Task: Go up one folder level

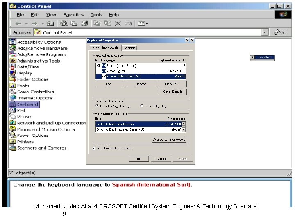Action: [x=50, y=23]
